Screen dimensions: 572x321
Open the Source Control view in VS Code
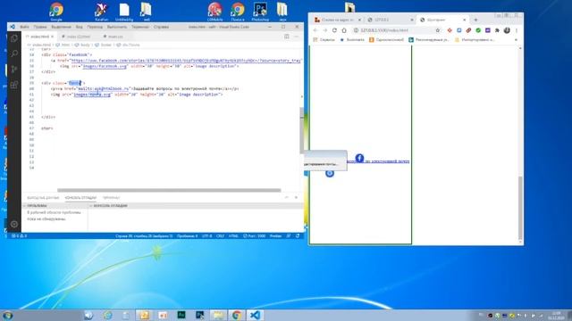pos(14,70)
